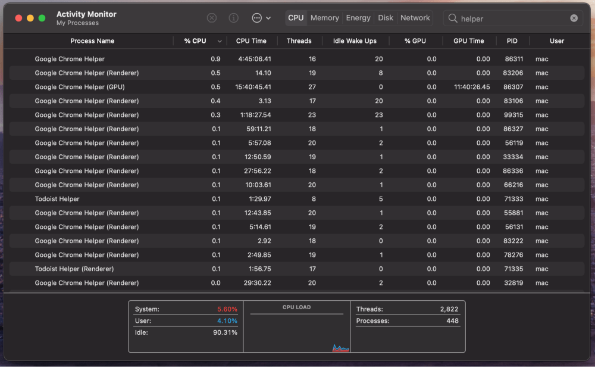The height and width of the screenshot is (367, 595).
Task: Select the Google Chrome Helper (GPU) row
Action: coord(80,87)
